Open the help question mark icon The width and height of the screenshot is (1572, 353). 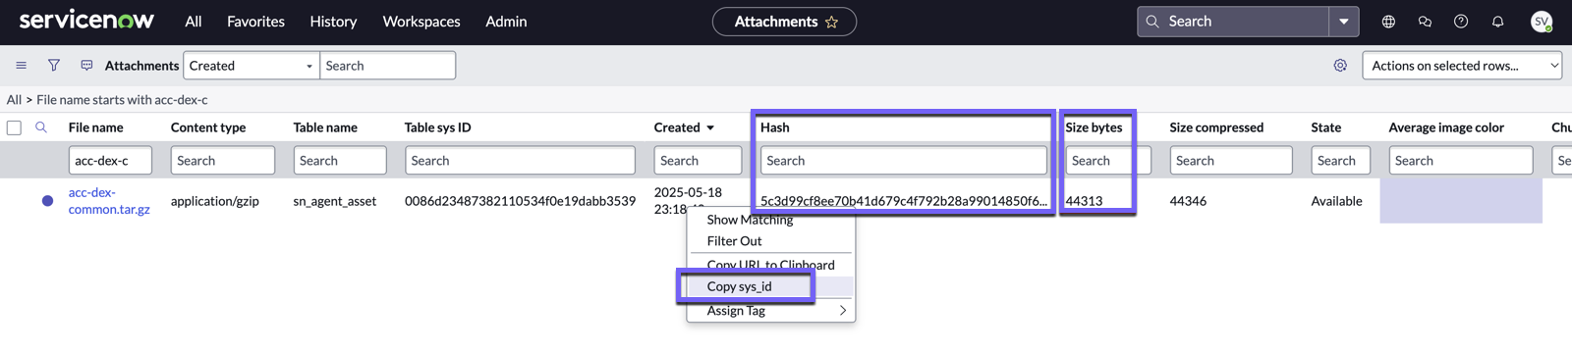[x=1461, y=22]
